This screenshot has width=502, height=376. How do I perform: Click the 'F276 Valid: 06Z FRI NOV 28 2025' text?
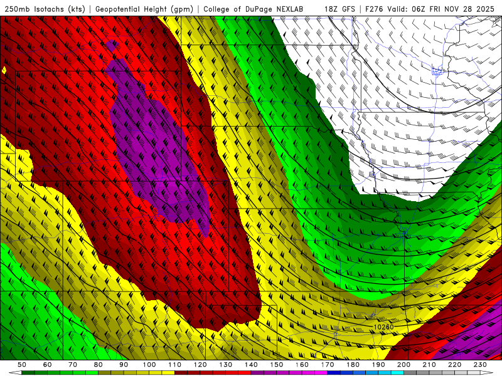click(430, 9)
